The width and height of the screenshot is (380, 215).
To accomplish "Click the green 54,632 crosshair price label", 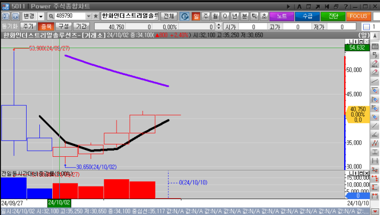I will coord(357,47).
